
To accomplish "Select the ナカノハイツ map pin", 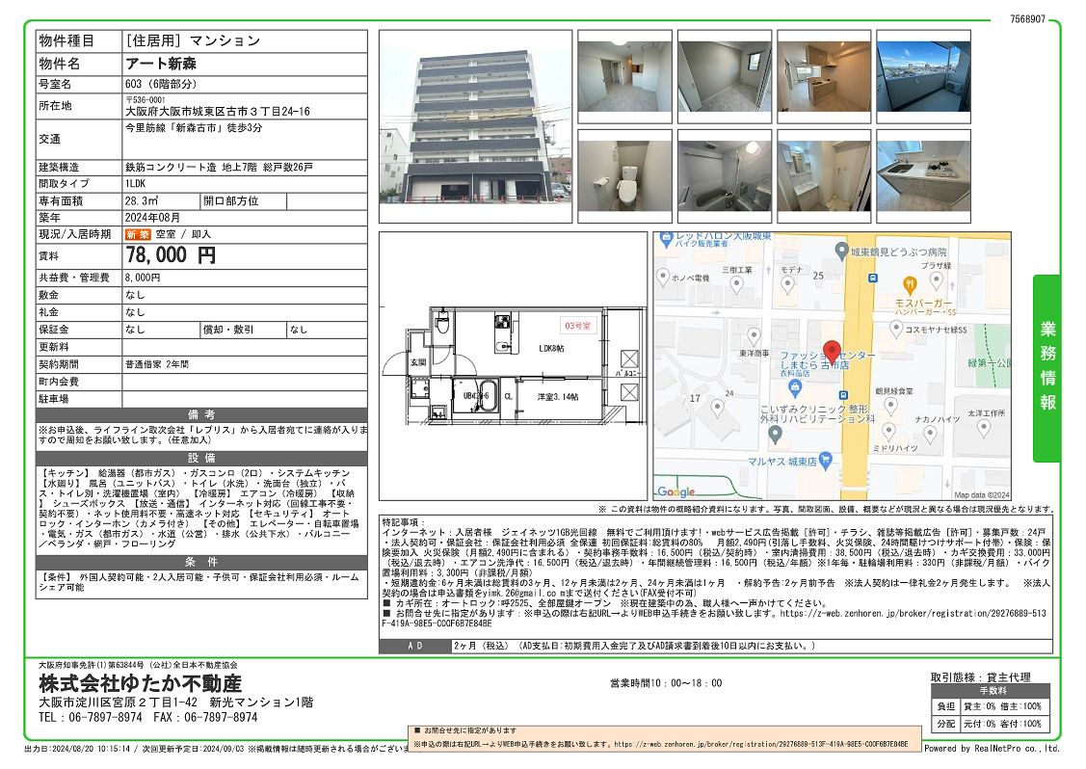I will click(x=930, y=434).
